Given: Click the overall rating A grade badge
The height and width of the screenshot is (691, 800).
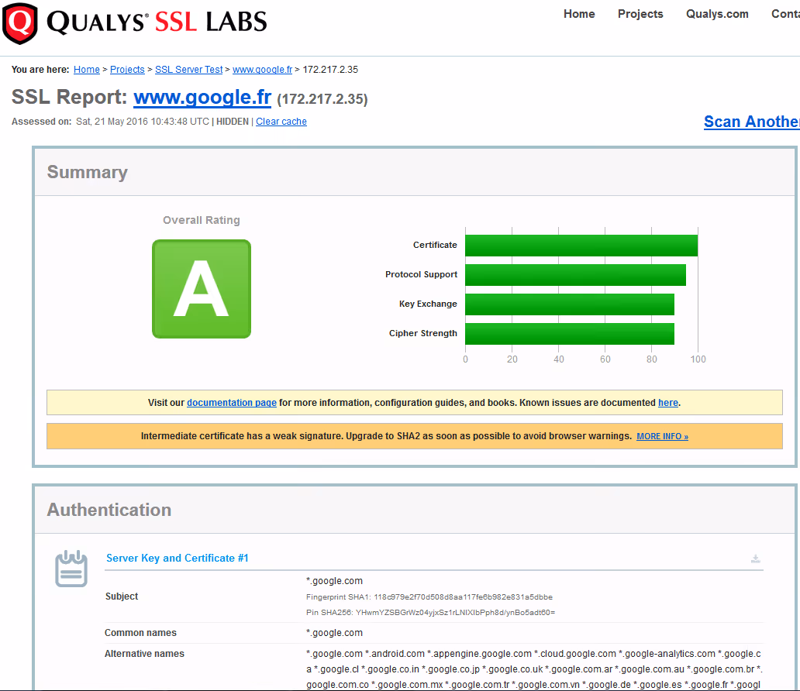Looking at the screenshot, I should pos(202,289).
